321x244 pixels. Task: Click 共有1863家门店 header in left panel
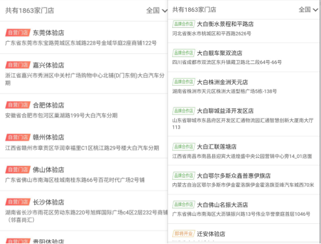[x=30, y=10]
